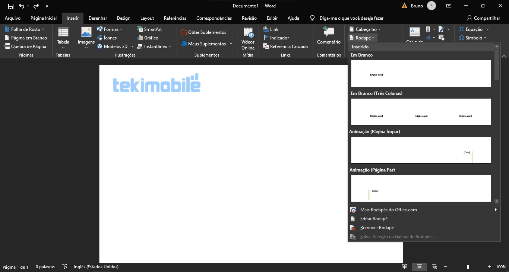
Task: Choose the 'Animação (Página Par)' footer thumbnail
Action: point(421,188)
